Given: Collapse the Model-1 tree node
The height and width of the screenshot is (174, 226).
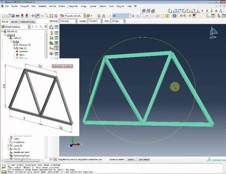Looking at the screenshot, I should pyautogui.click(x=5, y=35).
